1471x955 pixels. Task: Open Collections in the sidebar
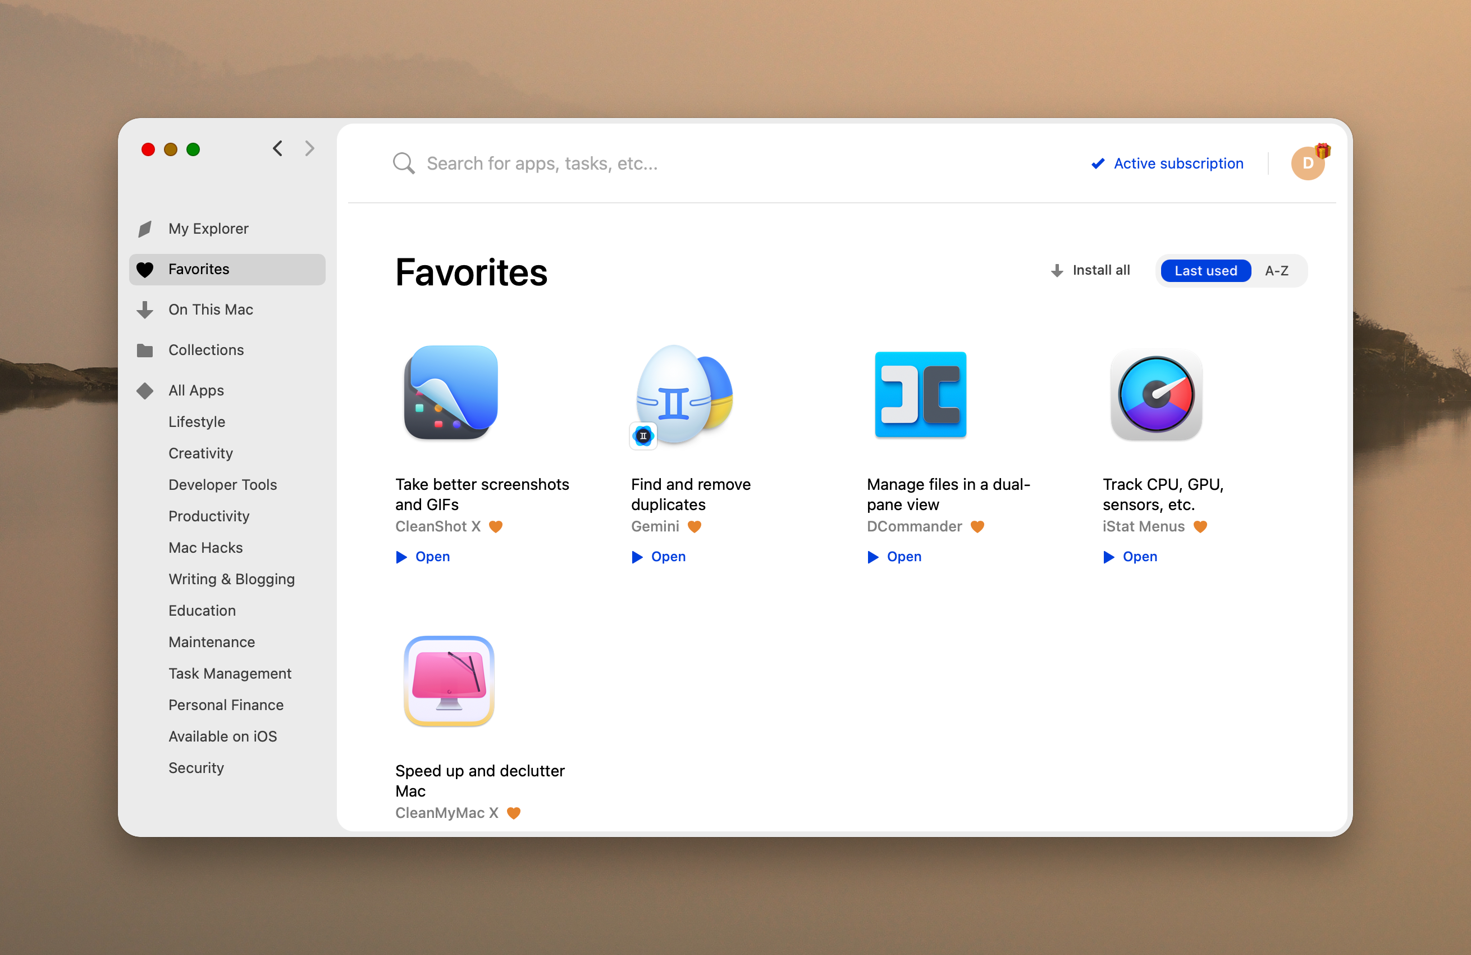coord(206,349)
